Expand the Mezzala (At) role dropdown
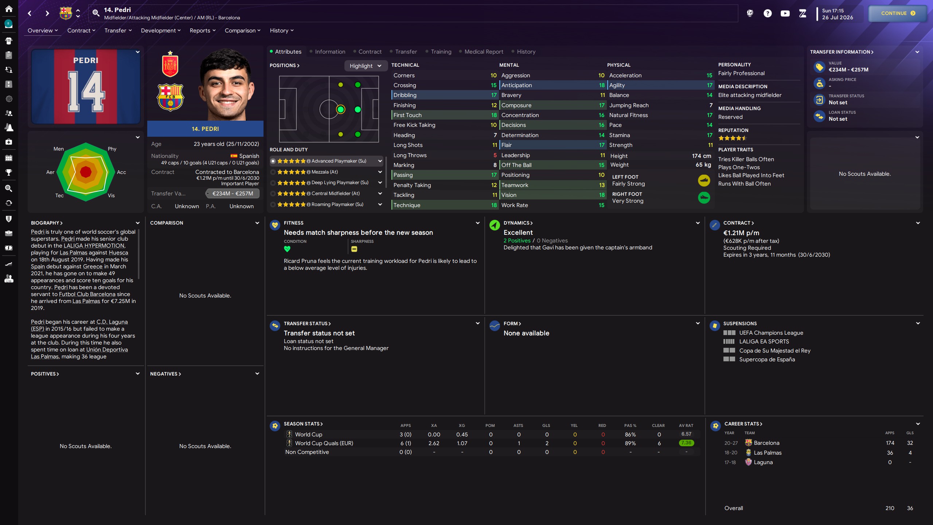Viewport: 933px width, 525px height. coord(380,172)
